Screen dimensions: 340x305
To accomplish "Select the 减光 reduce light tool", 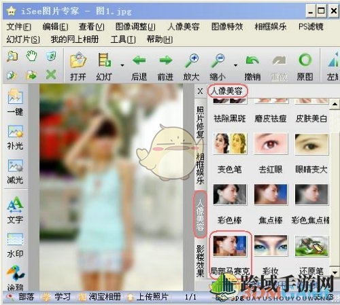I will point(15,171).
